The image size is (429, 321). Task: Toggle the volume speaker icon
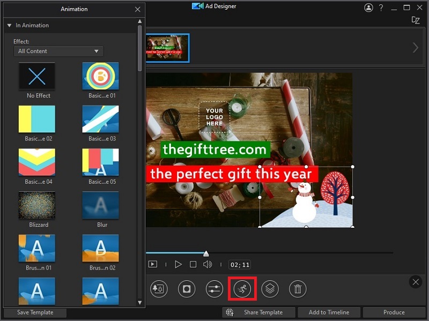[x=208, y=264]
